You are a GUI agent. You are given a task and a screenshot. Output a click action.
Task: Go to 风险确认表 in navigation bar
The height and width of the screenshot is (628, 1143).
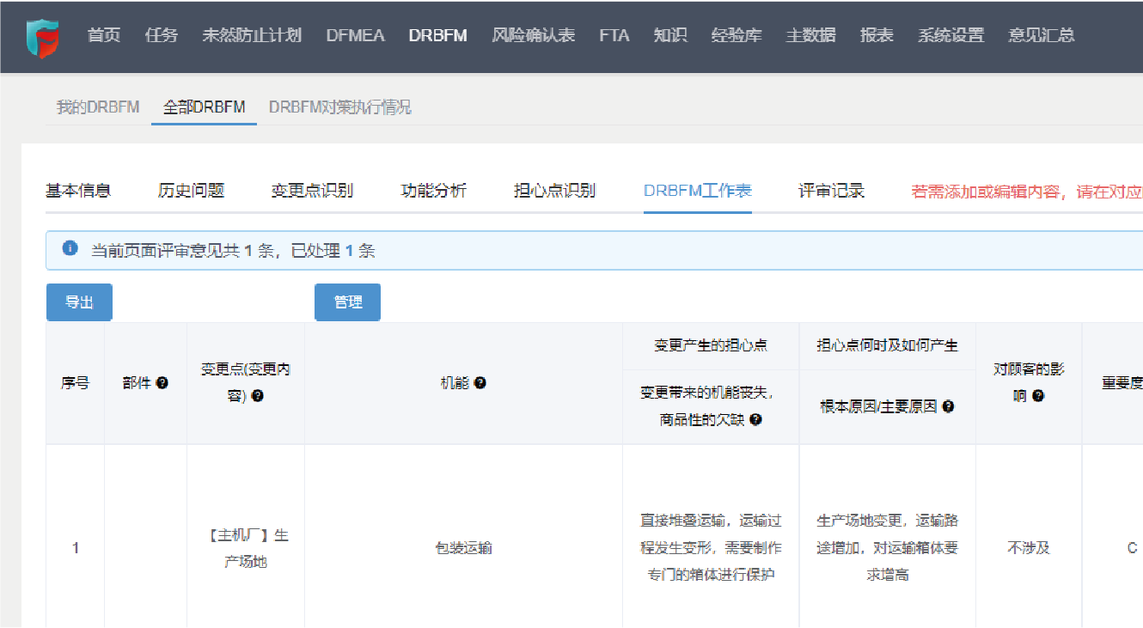(x=533, y=36)
